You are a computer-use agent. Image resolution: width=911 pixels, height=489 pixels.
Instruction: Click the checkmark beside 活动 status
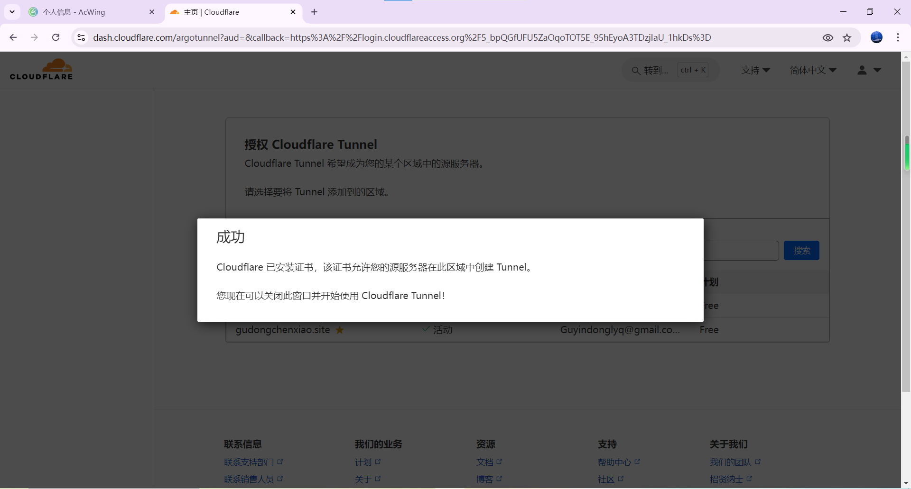tap(426, 329)
